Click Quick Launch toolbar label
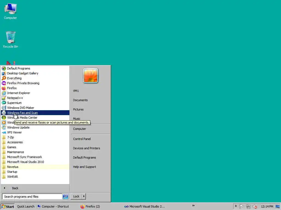 click(x=26, y=206)
